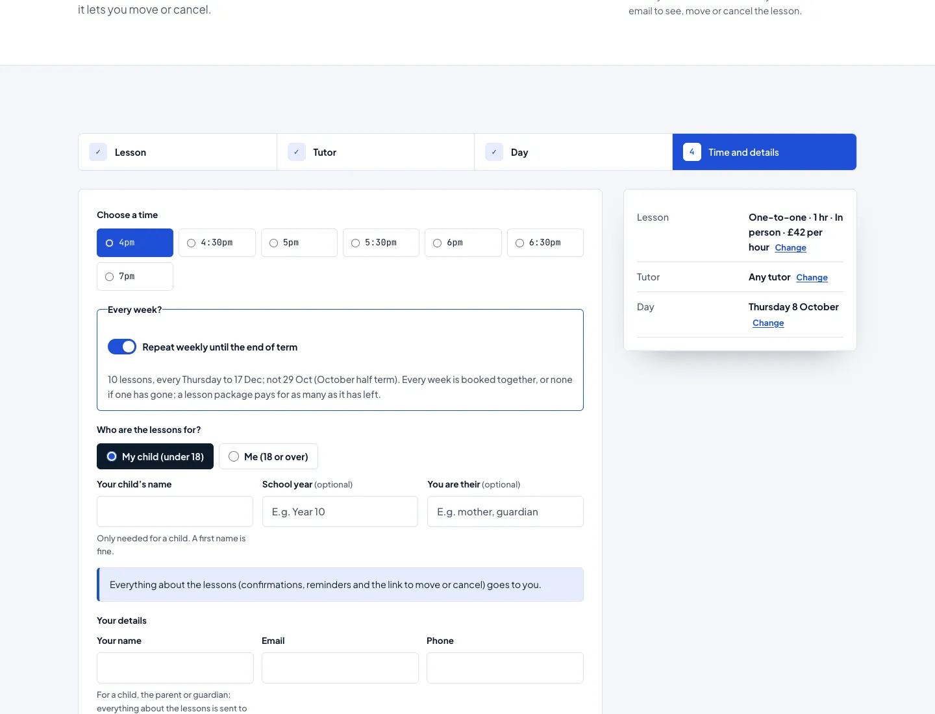This screenshot has width=935, height=714.
Task: Click the step 4 number badge
Action: pos(692,152)
